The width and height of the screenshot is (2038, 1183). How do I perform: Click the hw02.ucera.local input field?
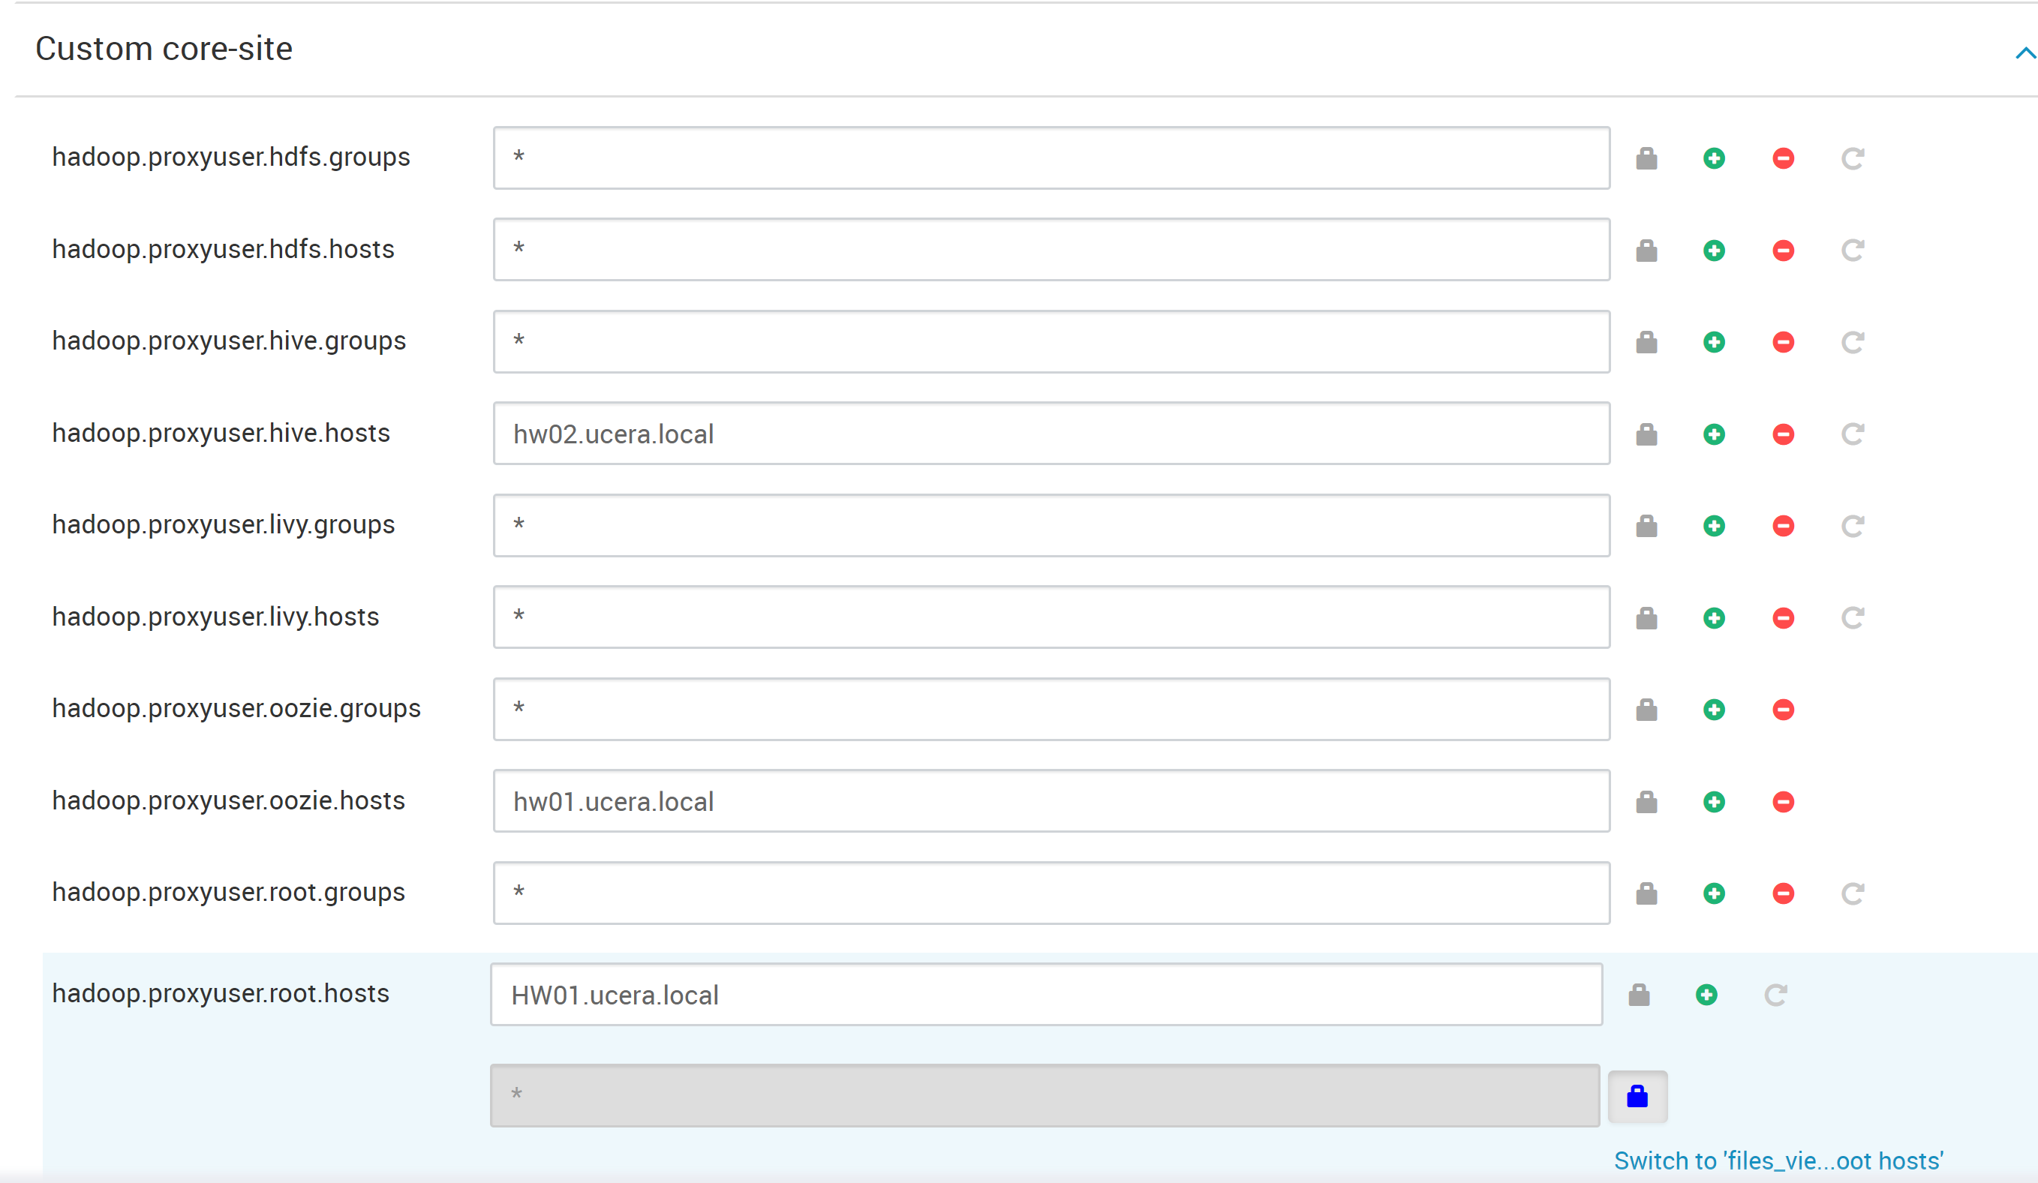click(1051, 434)
